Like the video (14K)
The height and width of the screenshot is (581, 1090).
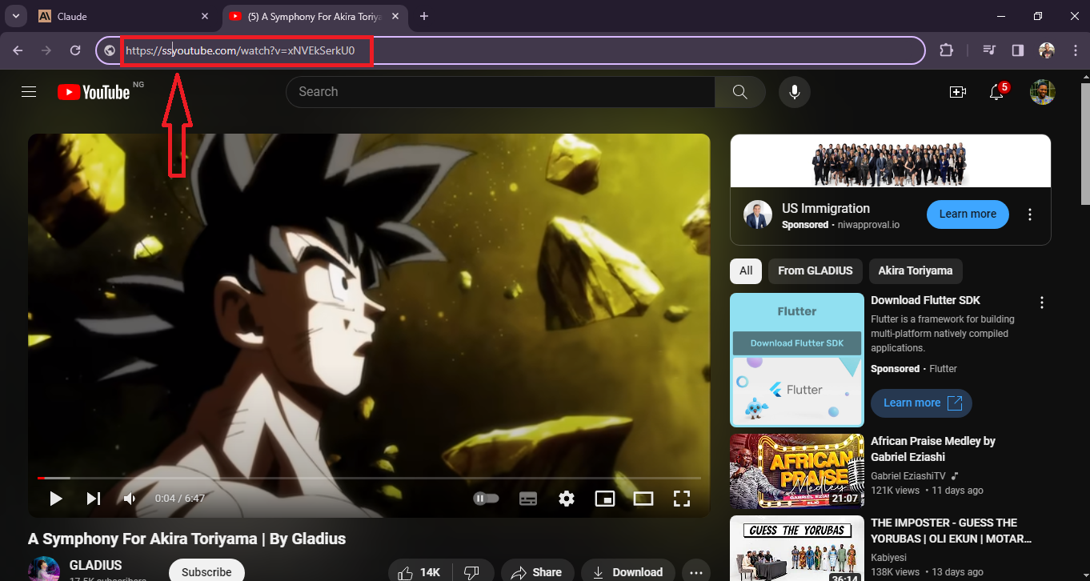click(x=420, y=572)
